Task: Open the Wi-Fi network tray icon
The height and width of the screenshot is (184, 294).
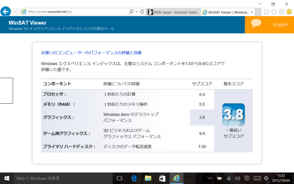Action: click(229, 178)
